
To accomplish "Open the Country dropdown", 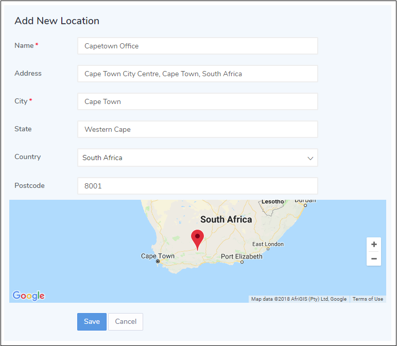I will [197, 158].
